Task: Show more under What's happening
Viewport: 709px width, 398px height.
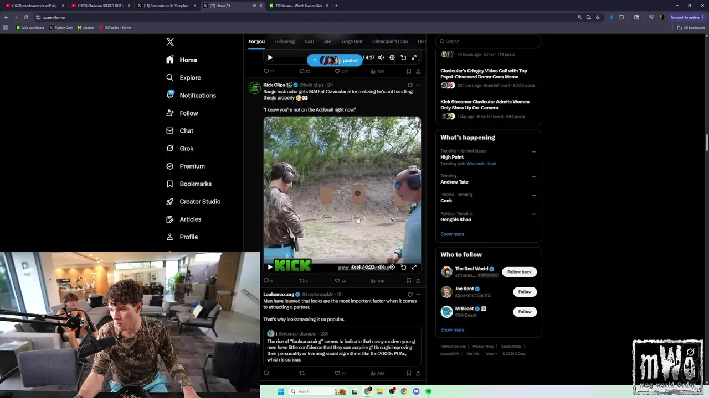Action: coord(453,234)
